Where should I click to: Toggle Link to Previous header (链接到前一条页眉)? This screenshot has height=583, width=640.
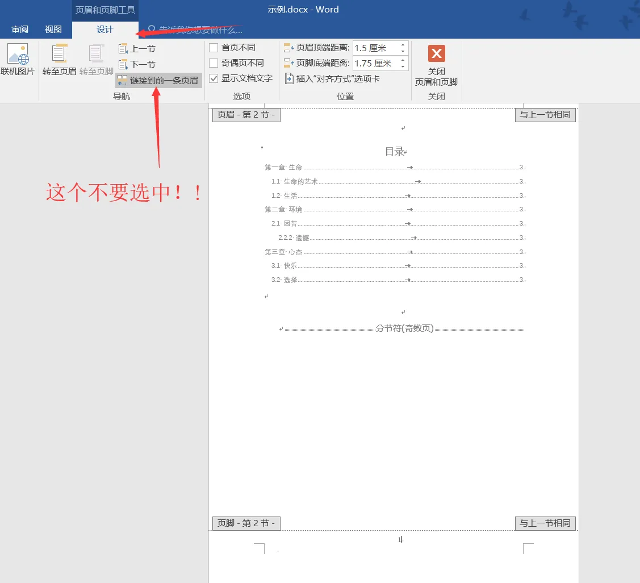coord(158,80)
